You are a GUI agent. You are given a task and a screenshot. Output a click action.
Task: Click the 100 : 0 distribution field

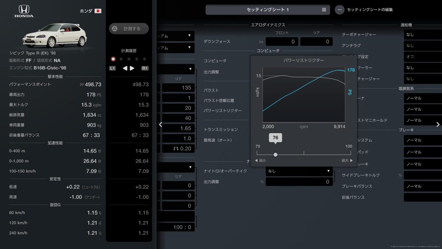176,227
